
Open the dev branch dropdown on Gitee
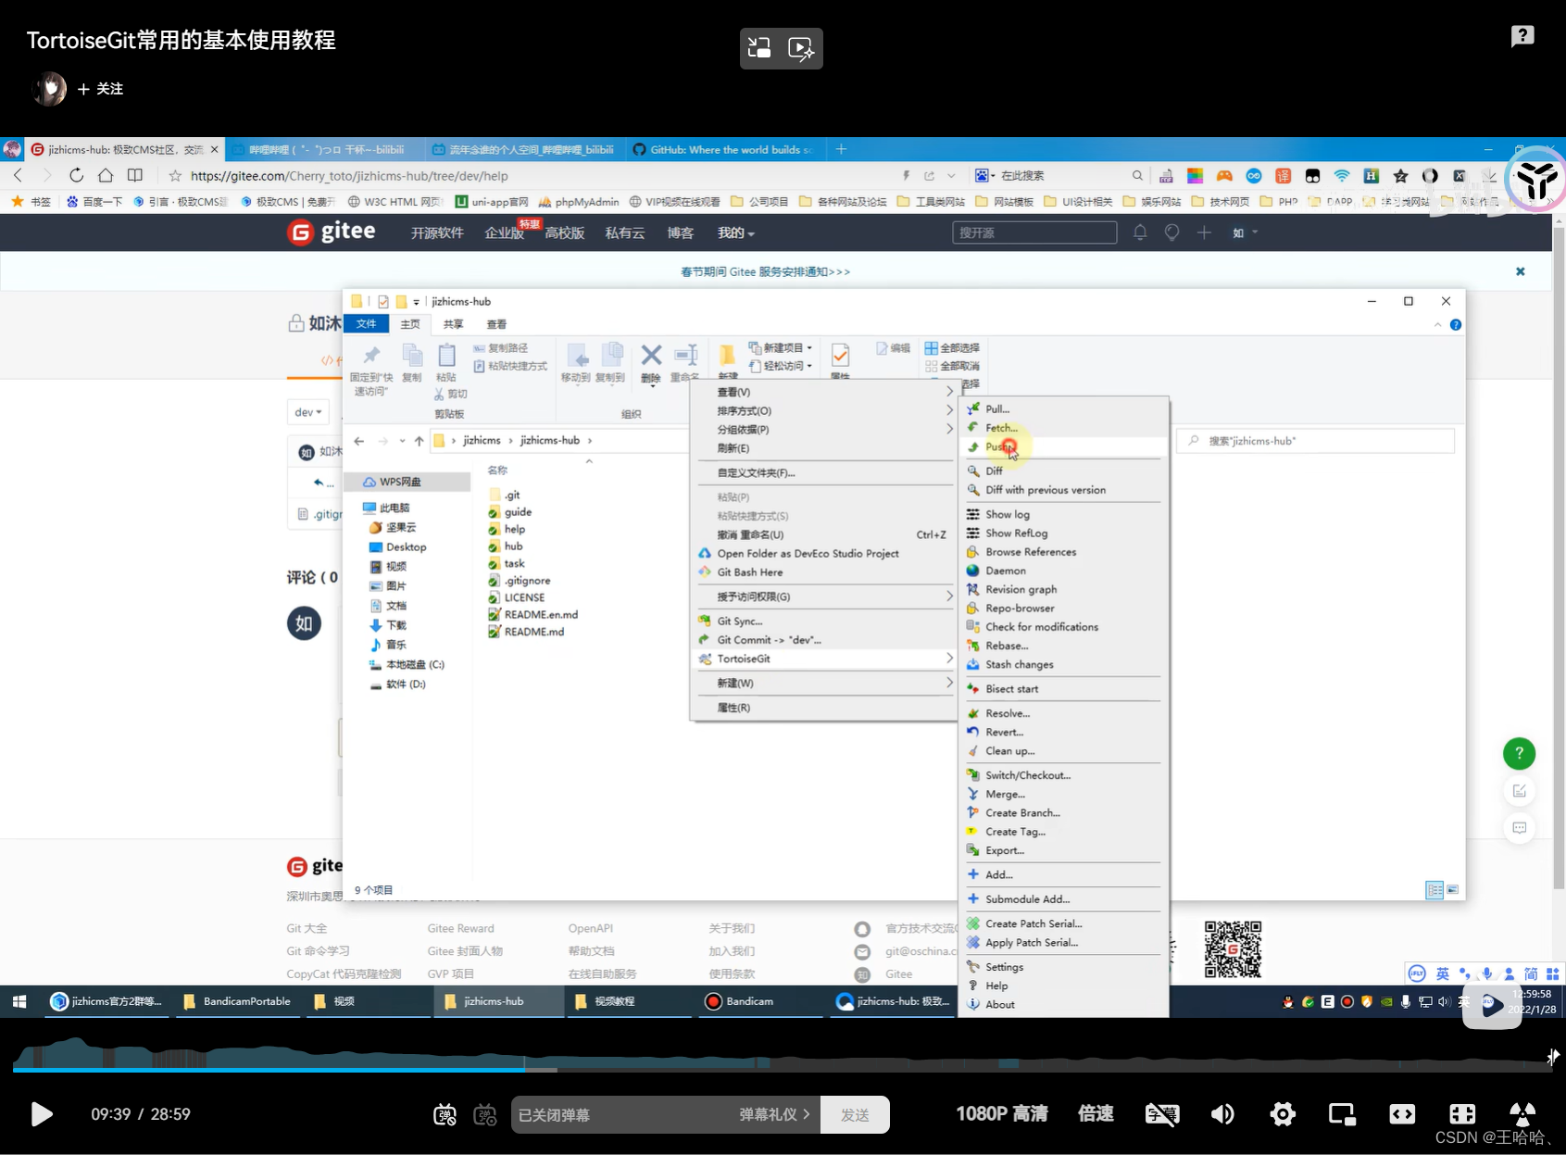pyautogui.click(x=307, y=412)
